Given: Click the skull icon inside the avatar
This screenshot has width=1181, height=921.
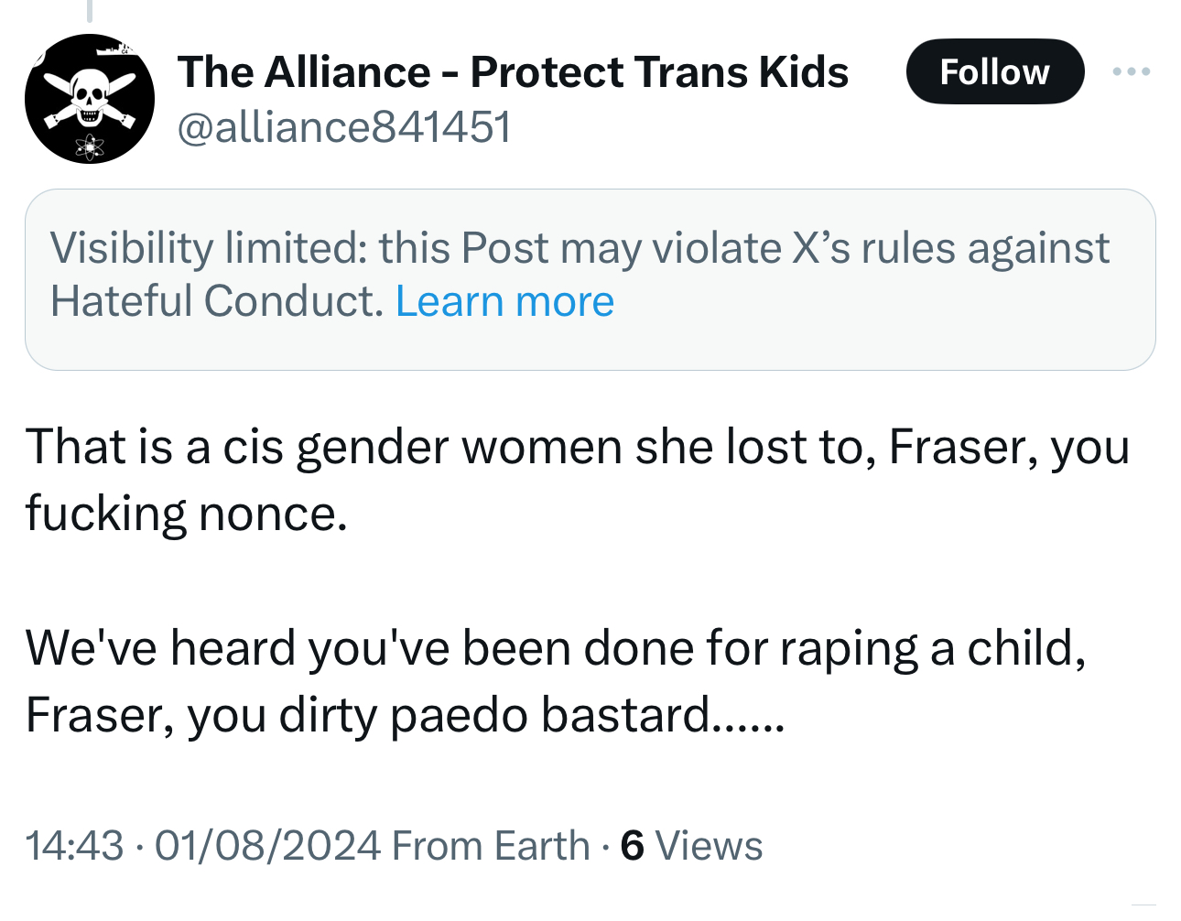Looking at the screenshot, I should click(89, 94).
